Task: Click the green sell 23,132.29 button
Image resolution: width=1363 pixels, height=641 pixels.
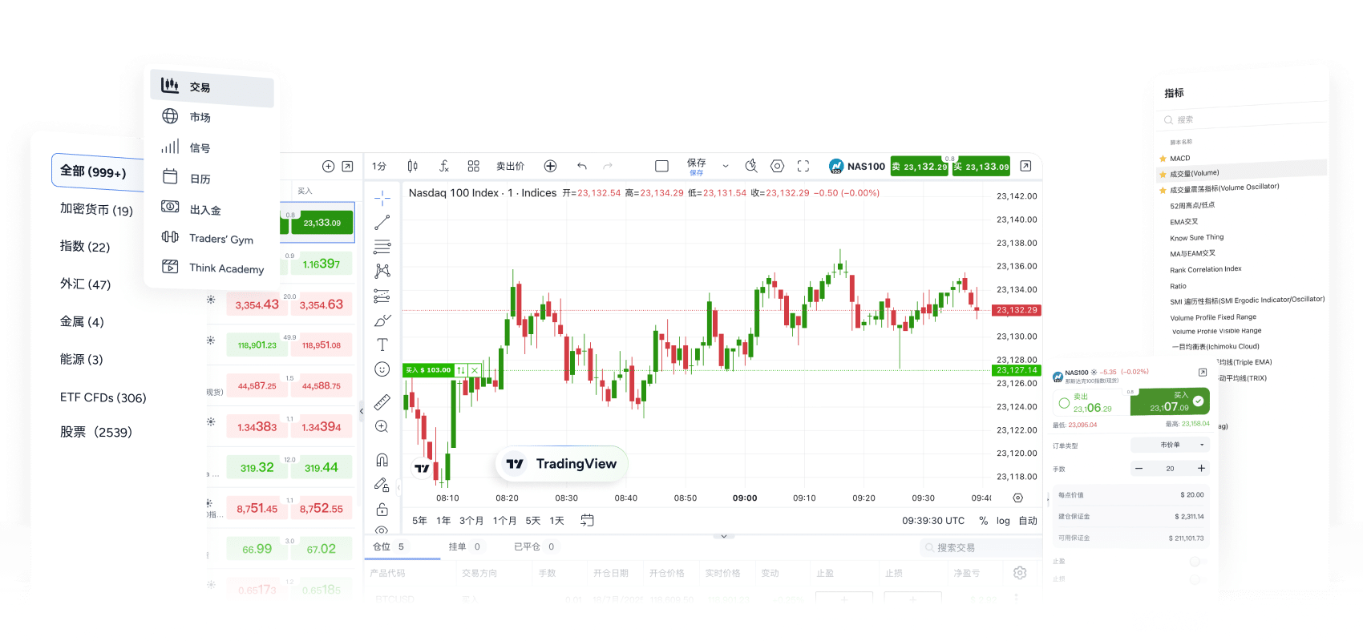Action: [919, 167]
